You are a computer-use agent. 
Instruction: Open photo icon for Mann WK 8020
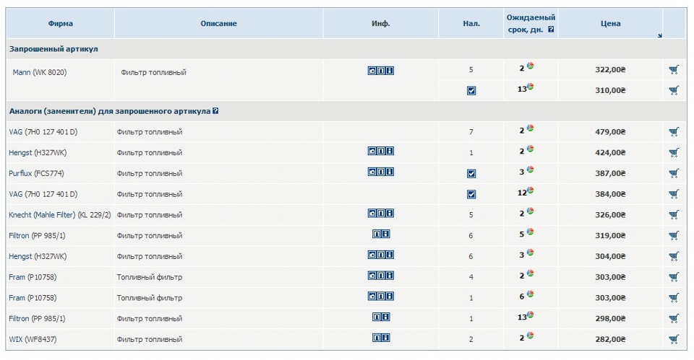point(372,71)
